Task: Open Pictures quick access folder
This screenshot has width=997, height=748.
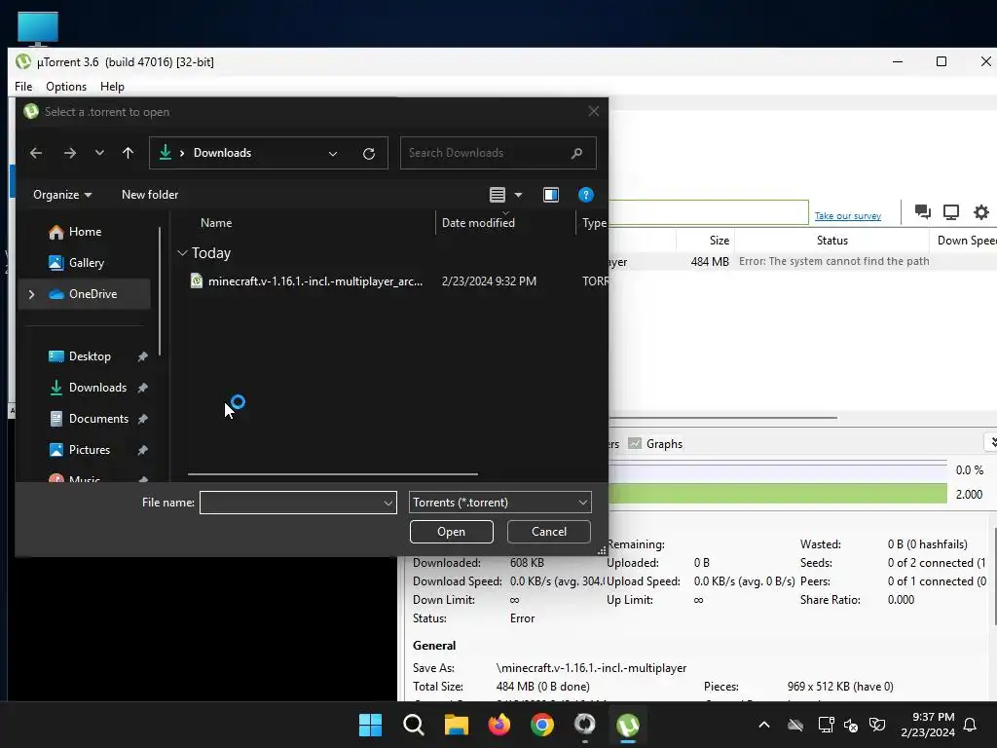Action: click(x=89, y=450)
